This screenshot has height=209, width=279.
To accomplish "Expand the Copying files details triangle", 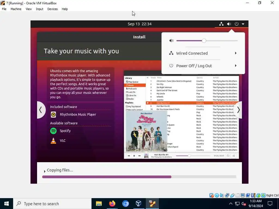I will pos(45,171).
